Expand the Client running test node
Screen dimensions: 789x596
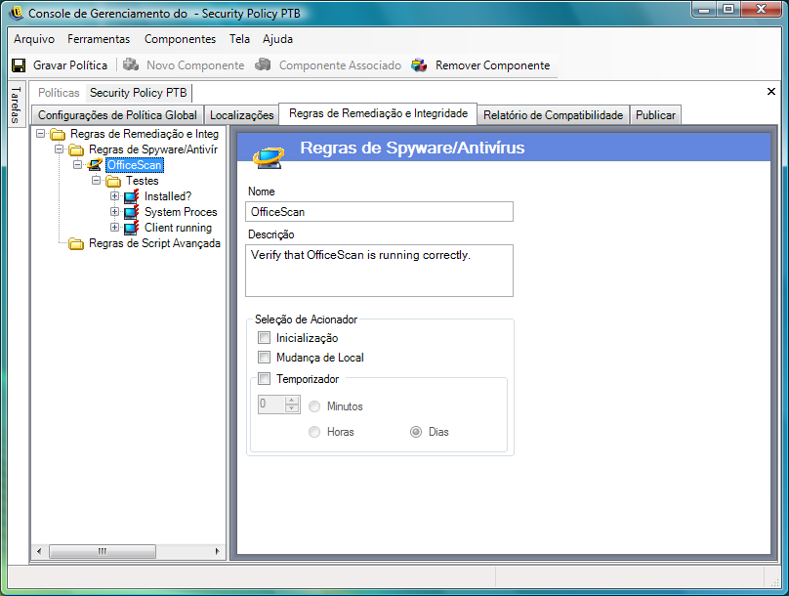[x=114, y=227]
